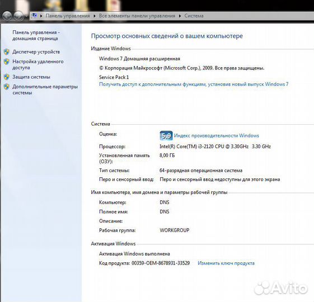Click shield icon beside Дополнительные параметры системы
The height and width of the screenshot is (302, 314).
pyautogui.click(x=7, y=87)
